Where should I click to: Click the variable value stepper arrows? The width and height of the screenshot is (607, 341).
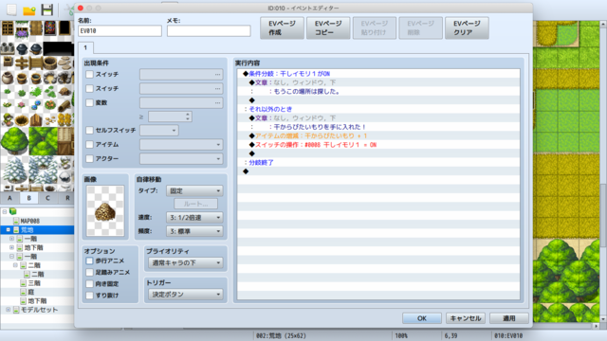click(x=188, y=117)
